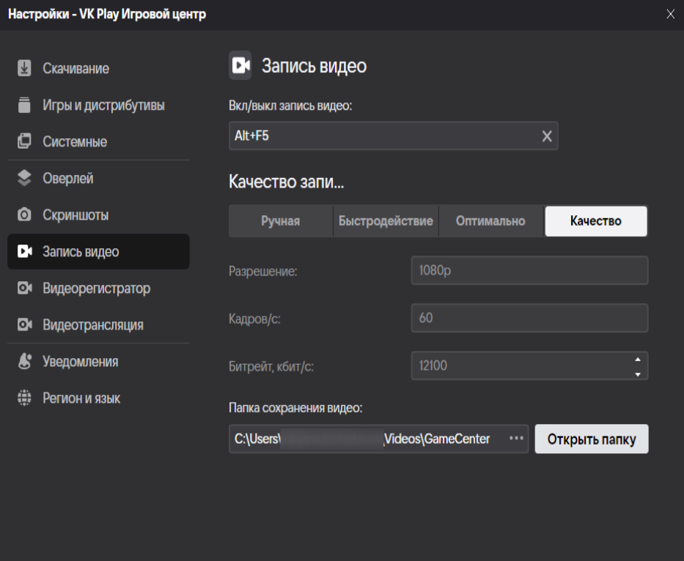Click the Alt+F5 hotkey input field
The height and width of the screenshot is (561, 684).
pos(381,136)
